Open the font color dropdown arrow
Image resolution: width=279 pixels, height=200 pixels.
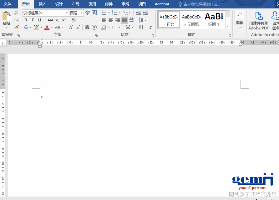(52, 28)
